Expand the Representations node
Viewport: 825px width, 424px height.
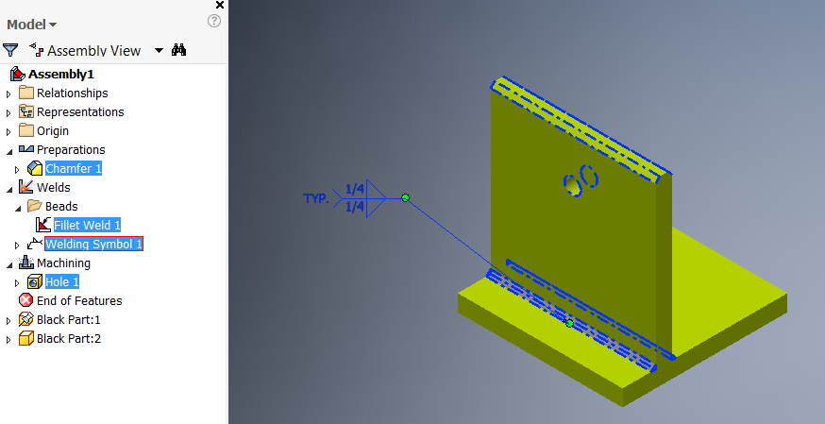pyautogui.click(x=8, y=113)
